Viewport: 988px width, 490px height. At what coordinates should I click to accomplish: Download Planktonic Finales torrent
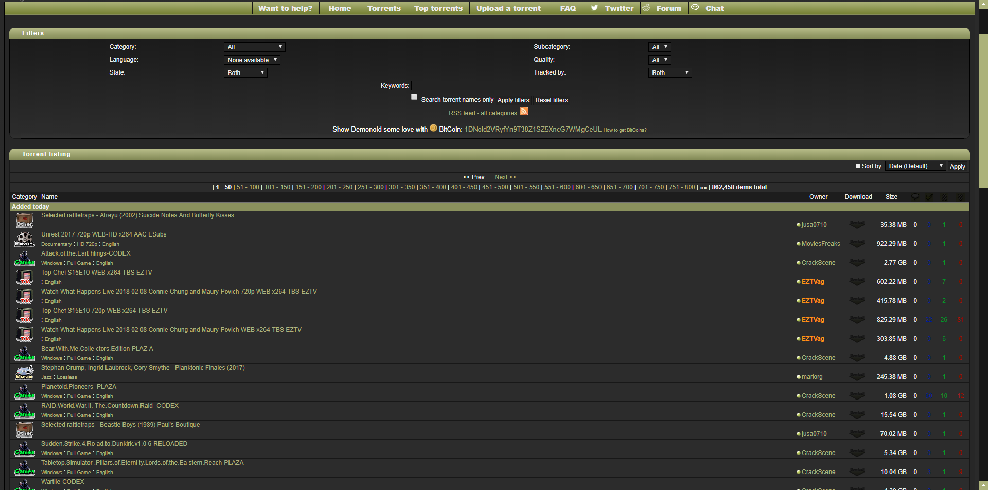[x=857, y=377]
